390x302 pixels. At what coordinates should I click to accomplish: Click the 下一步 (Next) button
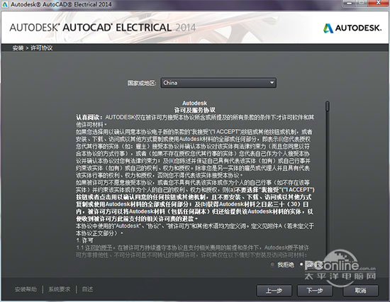[315, 291]
